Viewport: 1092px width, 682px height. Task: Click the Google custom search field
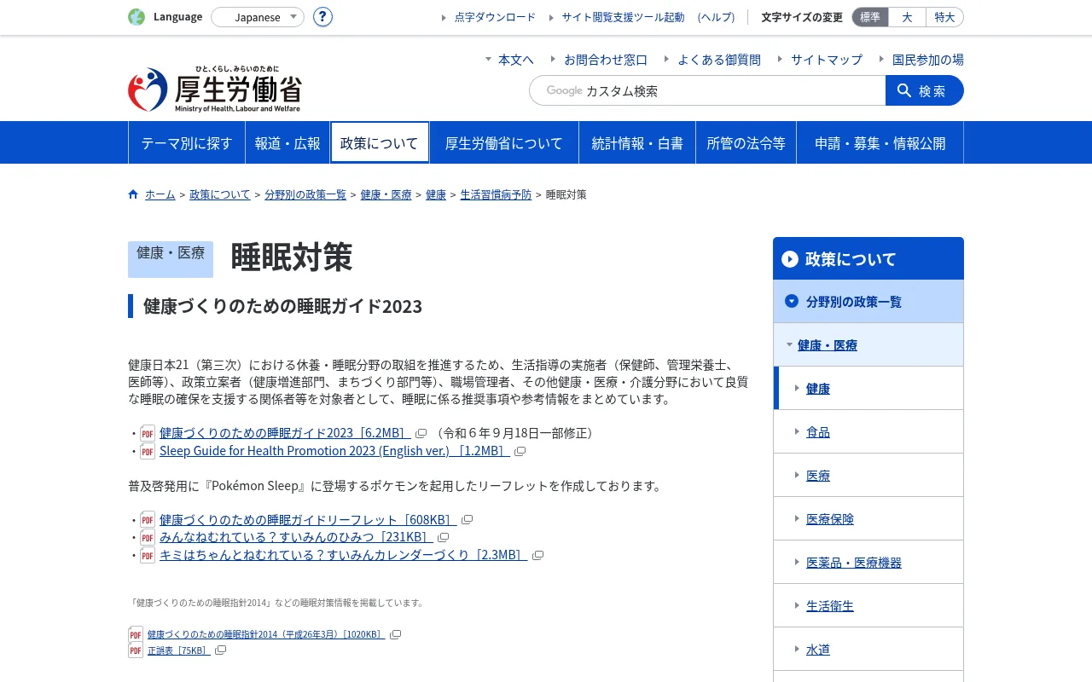coord(707,90)
